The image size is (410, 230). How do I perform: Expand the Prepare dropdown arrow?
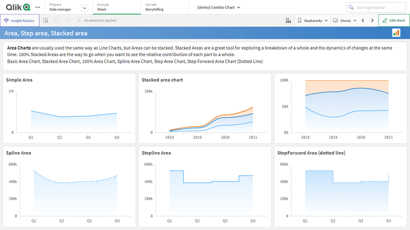point(84,8)
